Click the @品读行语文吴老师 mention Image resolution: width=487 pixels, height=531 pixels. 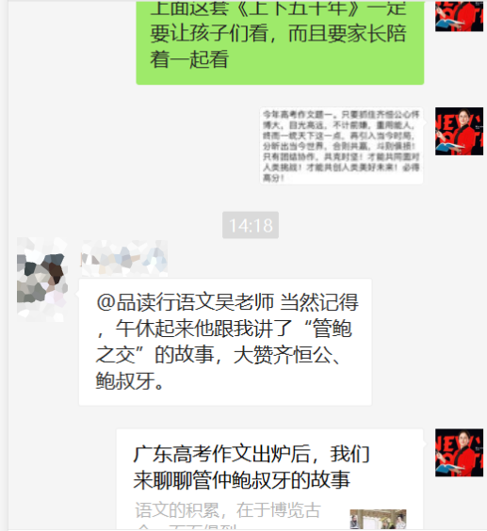coord(185,302)
